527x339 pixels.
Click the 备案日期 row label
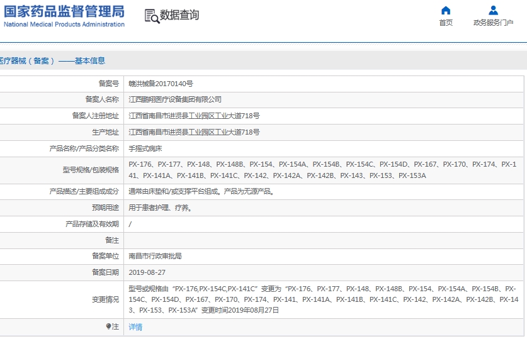point(105,272)
